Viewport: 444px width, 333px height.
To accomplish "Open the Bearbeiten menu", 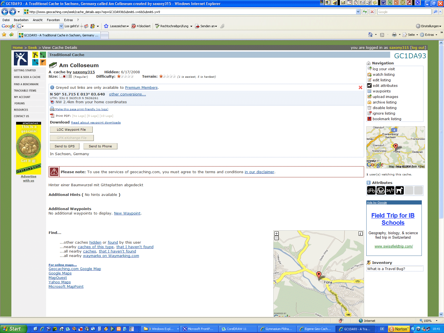I will (x=21, y=20).
